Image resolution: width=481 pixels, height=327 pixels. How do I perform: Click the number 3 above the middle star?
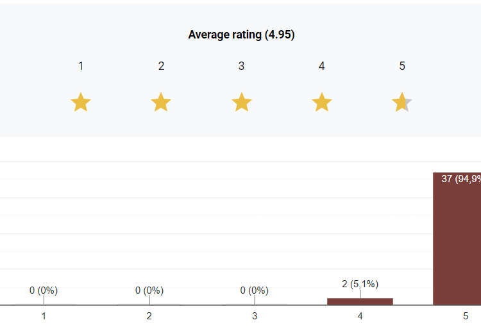tap(241, 66)
